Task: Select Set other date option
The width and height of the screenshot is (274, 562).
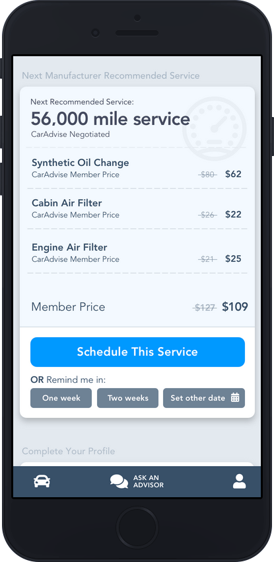Action: click(204, 398)
